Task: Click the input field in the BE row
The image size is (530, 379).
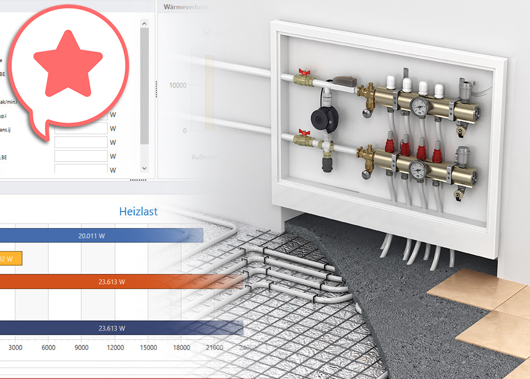Action: 81,156
